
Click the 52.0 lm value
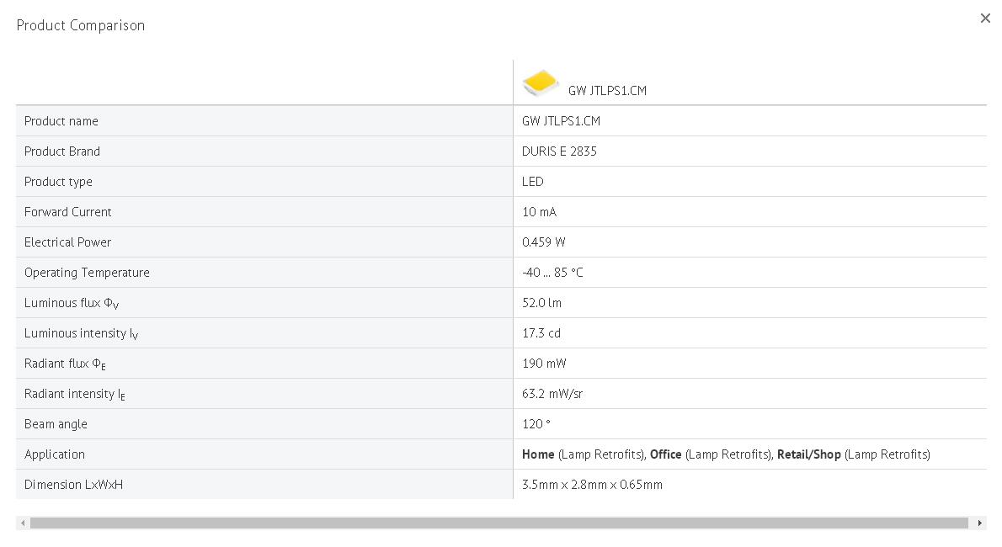[x=542, y=303]
